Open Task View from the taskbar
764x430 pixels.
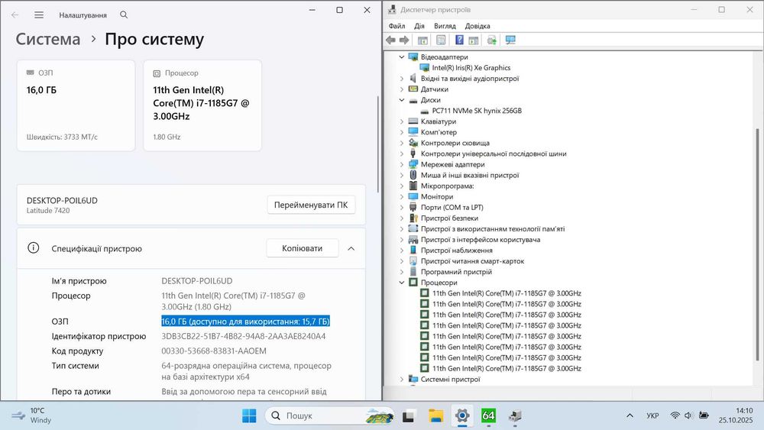tap(408, 416)
